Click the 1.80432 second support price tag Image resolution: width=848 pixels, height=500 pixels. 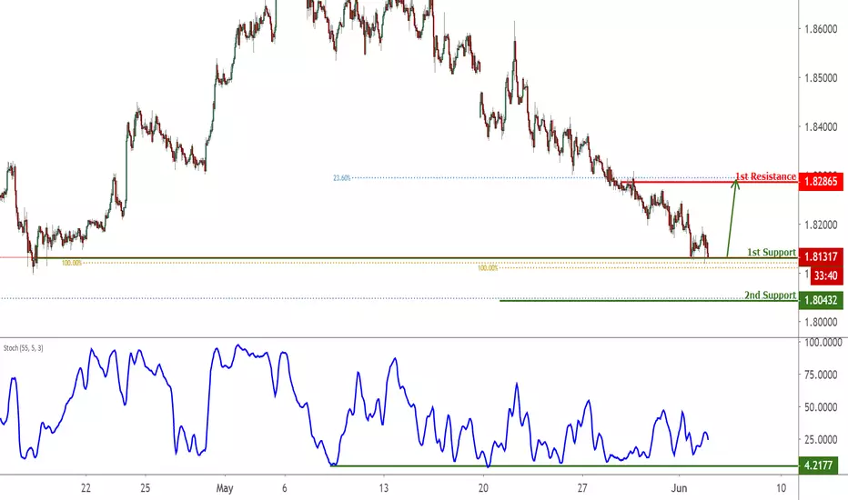(821, 301)
